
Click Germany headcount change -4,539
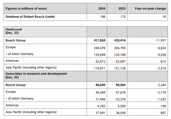(161, 55)
